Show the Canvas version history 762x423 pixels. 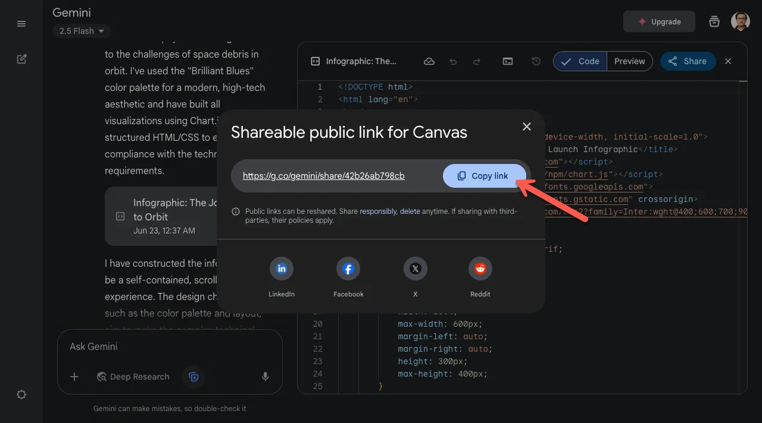coord(536,61)
